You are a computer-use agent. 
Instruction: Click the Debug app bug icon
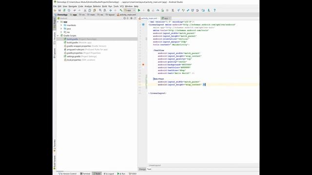tap(148, 10)
